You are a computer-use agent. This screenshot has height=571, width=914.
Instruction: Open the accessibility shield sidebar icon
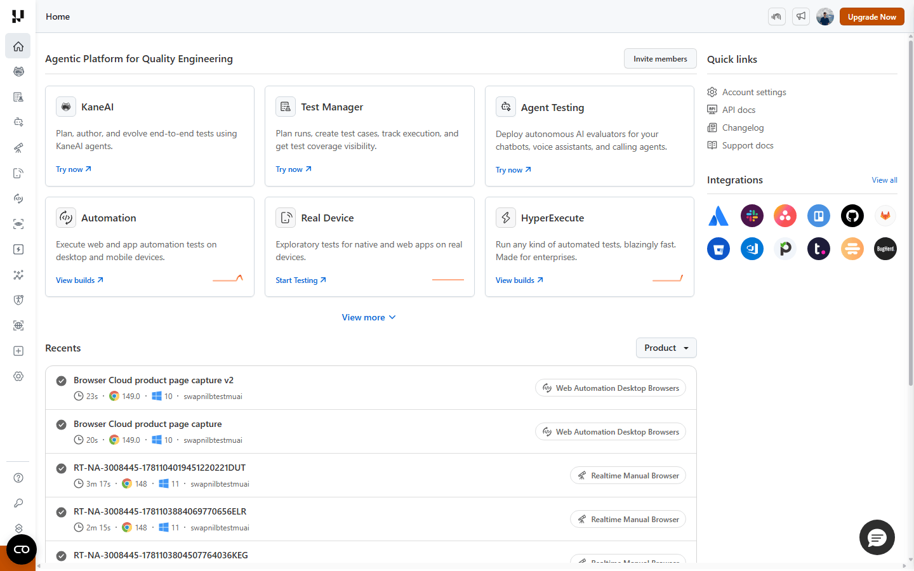18,300
